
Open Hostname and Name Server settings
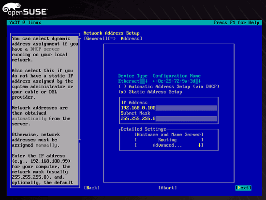click(x=169, y=135)
